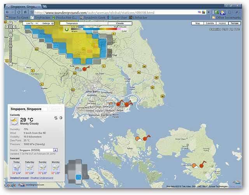Click the current conditions weather icon
Screen dimensions: 249x195
click(x=14, y=121)
